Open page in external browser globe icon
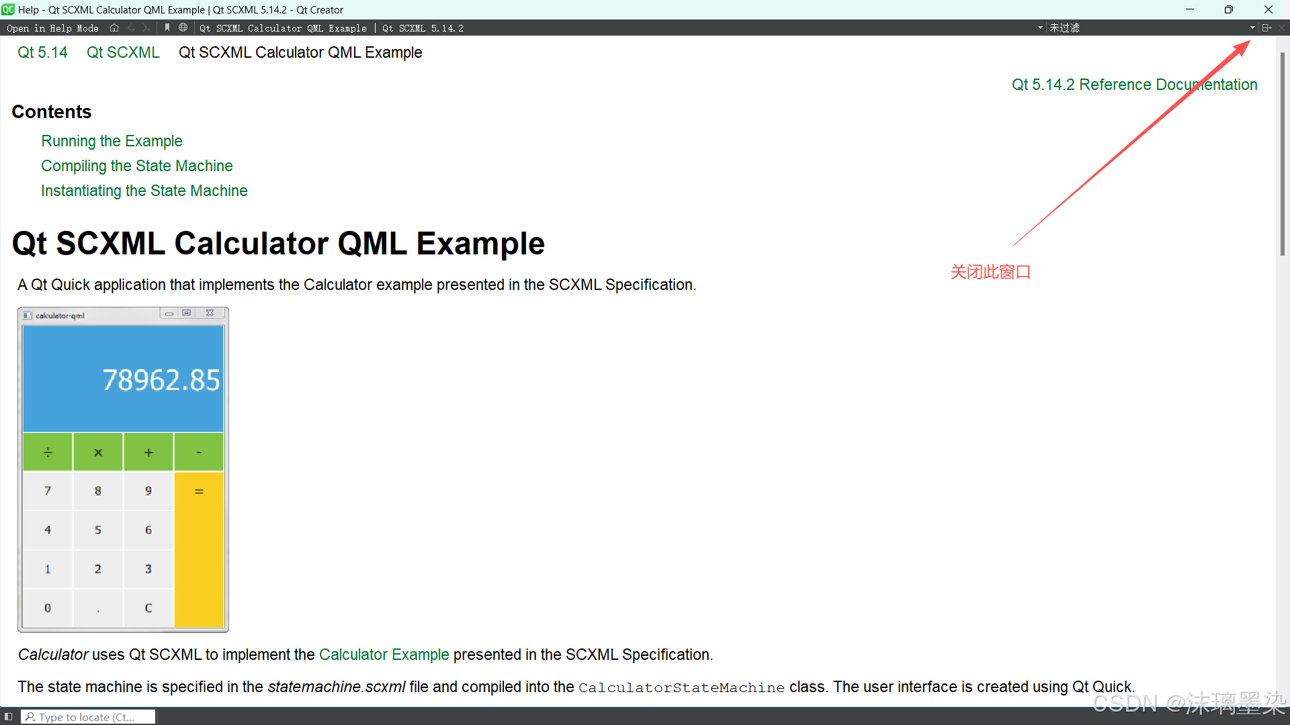 coord(183,28)
